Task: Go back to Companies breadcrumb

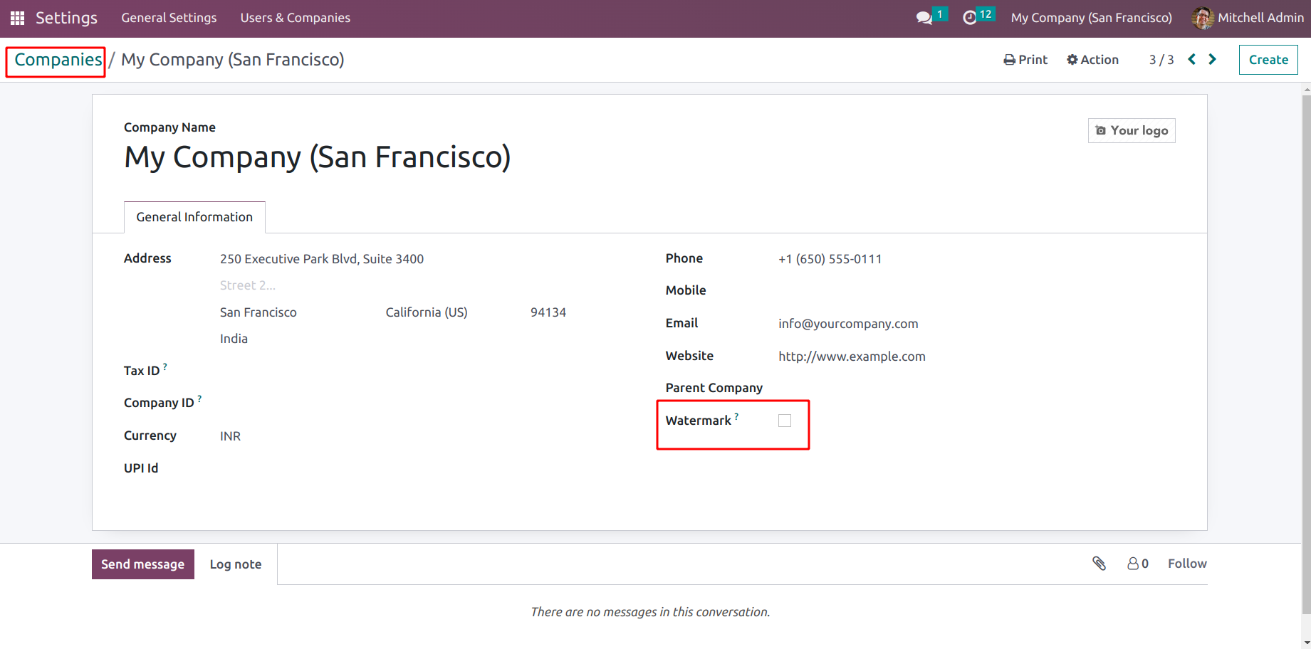Action: 58,60
